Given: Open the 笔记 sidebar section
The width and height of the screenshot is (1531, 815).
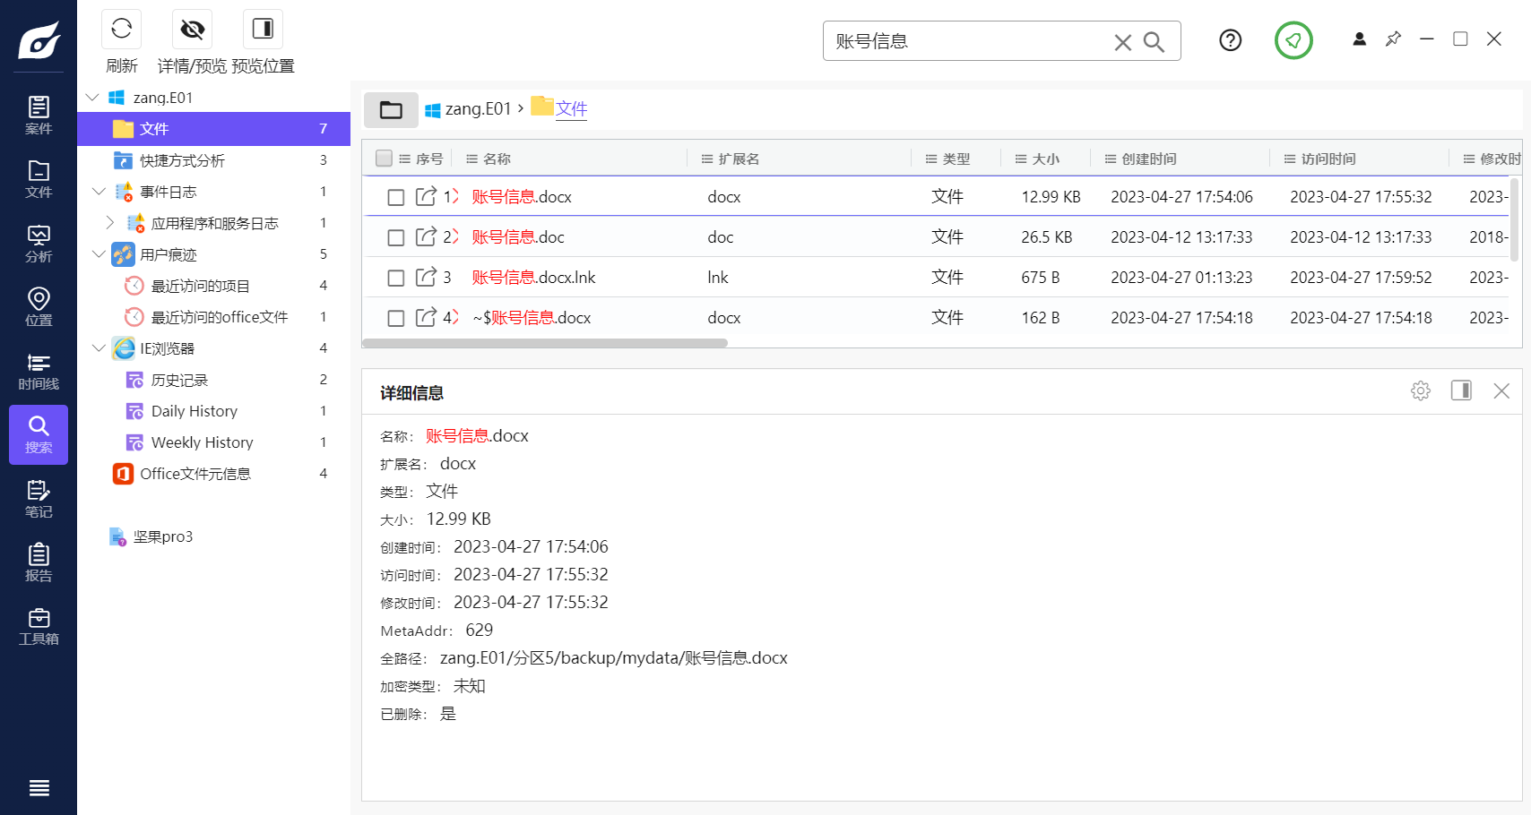Looking at the screenshot, I should point(39,499).
